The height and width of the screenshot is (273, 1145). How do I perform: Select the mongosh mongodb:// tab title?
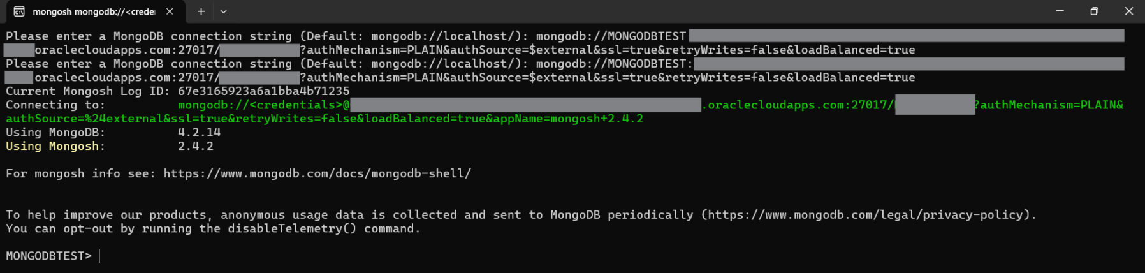tap(94, 11)
